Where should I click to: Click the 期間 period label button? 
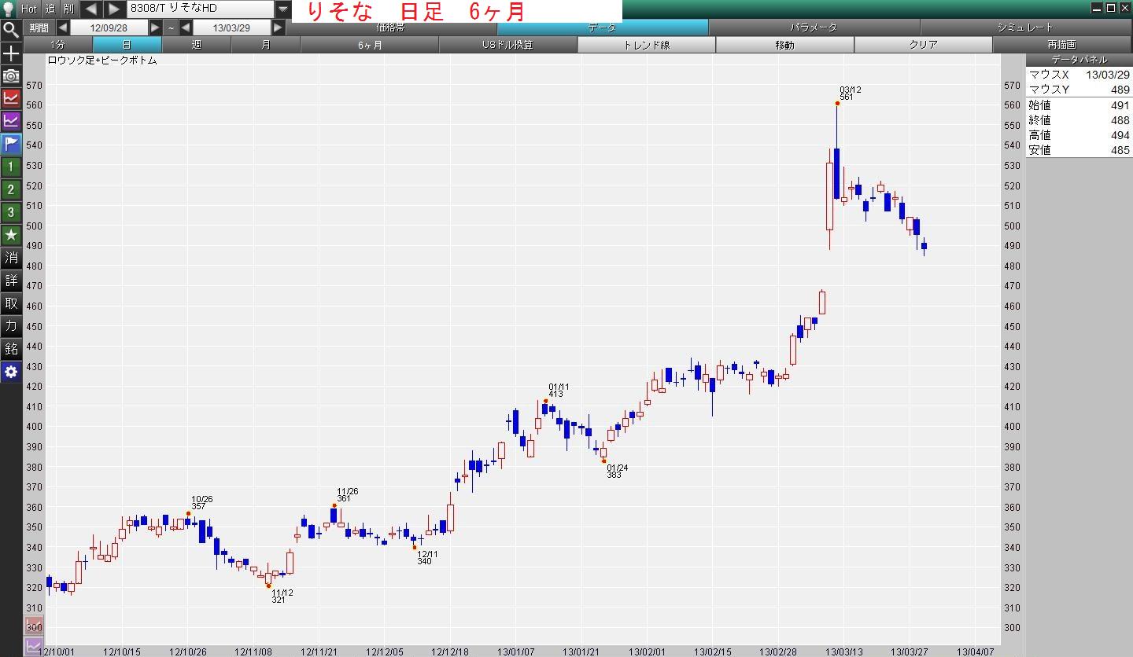[39, 28]
